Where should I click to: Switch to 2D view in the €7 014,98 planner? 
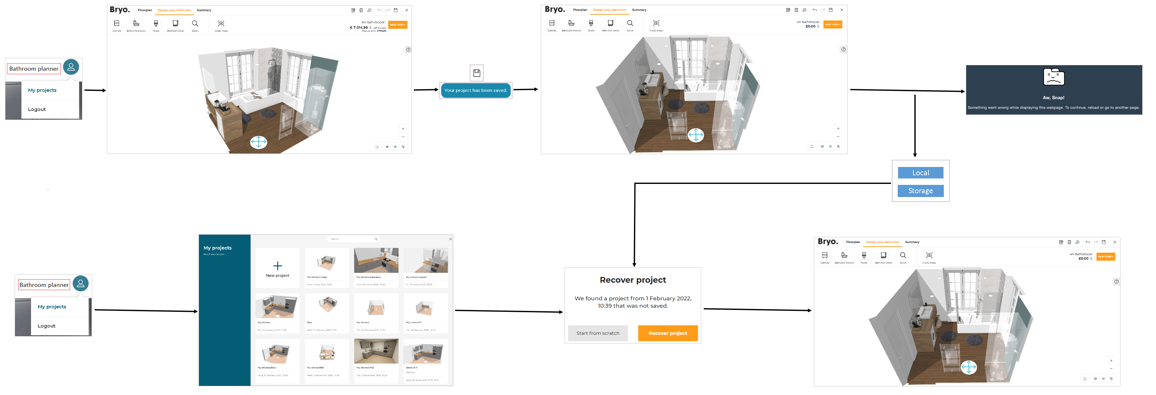coord(387,146)
